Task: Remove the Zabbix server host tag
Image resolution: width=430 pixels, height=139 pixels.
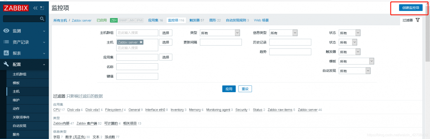Action: click(x=141, y=42)
